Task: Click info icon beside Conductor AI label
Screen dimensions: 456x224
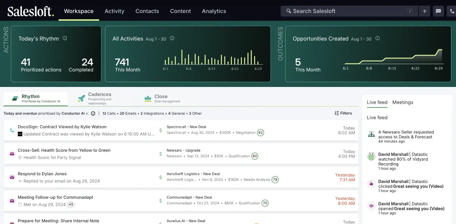Action: pyautogui.click(x=93, y=113)
